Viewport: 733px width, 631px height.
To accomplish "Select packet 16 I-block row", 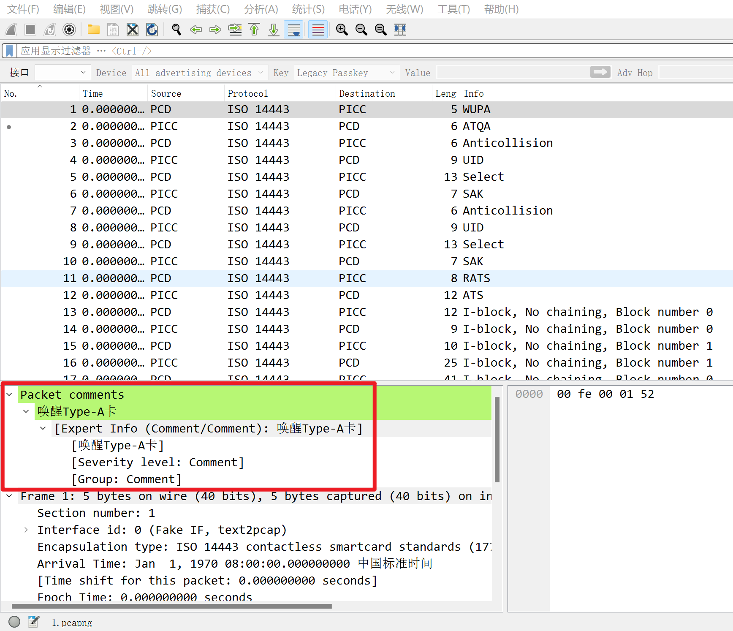I will (366, 363).
